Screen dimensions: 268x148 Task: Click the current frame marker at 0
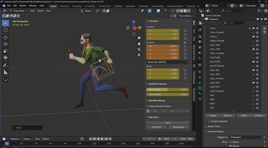point(7,144)
